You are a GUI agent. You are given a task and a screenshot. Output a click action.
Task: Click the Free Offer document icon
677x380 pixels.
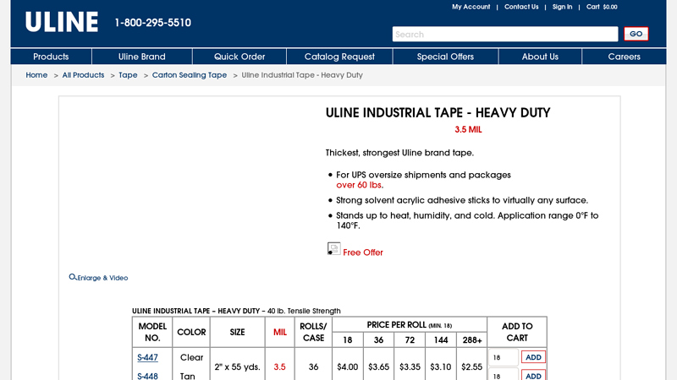pyautogui.click(x=333, y=249)
